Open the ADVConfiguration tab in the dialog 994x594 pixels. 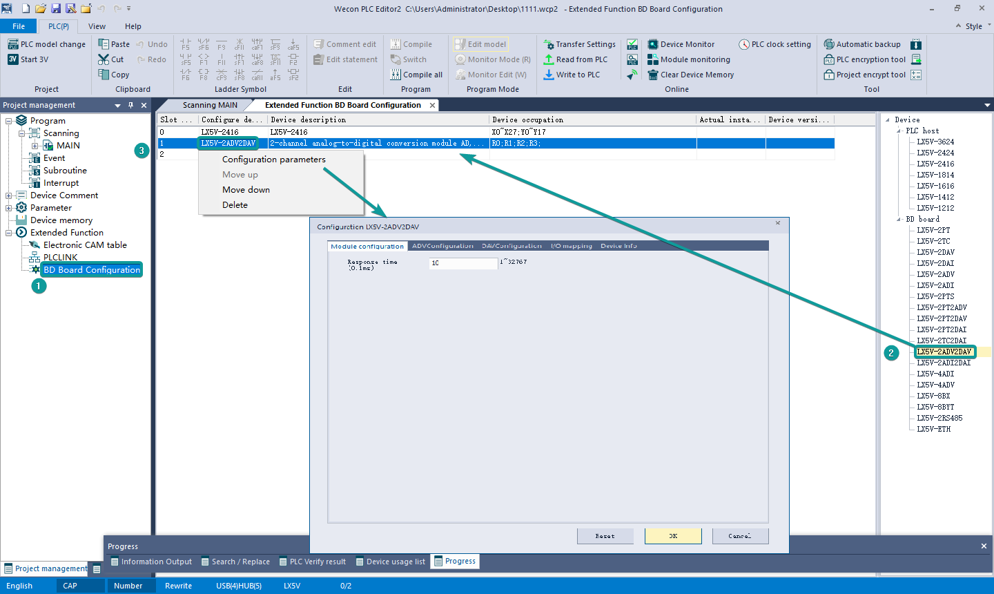442,246
